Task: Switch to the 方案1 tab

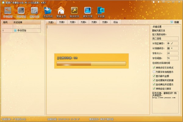Action: (51, 22)
